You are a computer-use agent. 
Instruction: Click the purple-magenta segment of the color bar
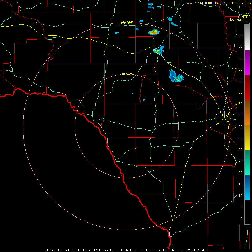(247, 63)
